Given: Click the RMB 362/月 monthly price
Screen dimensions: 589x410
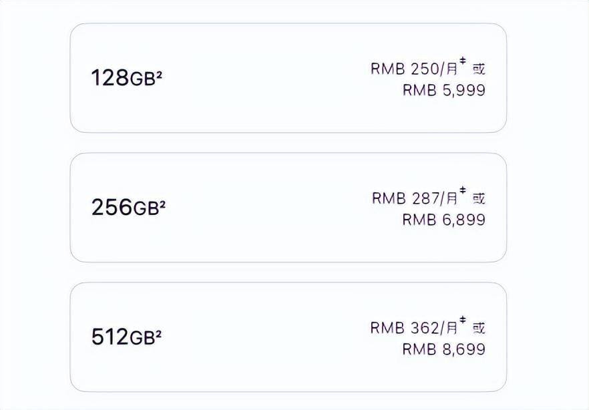Looking at the screenshot, I should [x=414, y=328].
